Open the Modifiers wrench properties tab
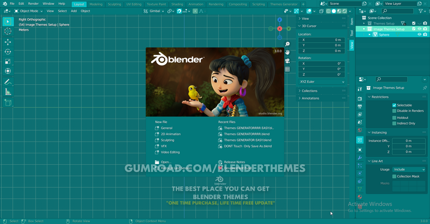Screen dimensions: 430x224 coord(360,158)
